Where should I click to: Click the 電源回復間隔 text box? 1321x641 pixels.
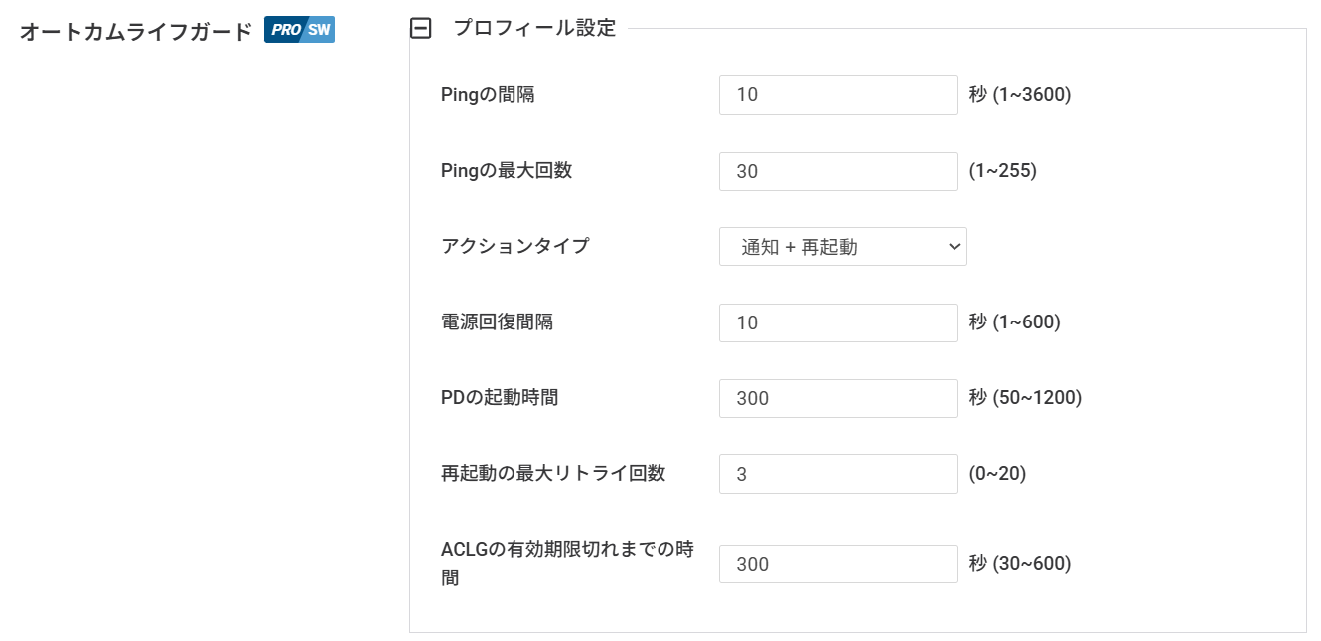click(838, 322)
